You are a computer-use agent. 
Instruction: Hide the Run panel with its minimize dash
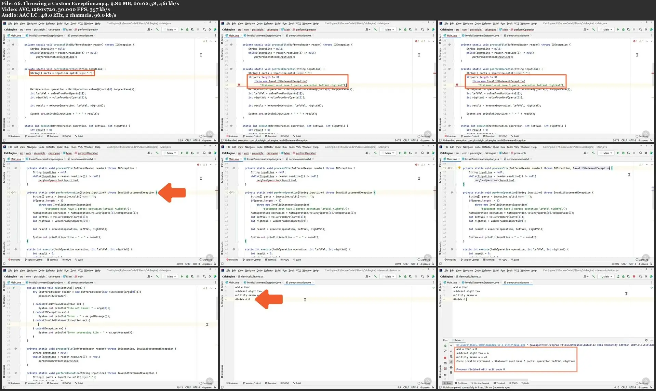[651, 340]
